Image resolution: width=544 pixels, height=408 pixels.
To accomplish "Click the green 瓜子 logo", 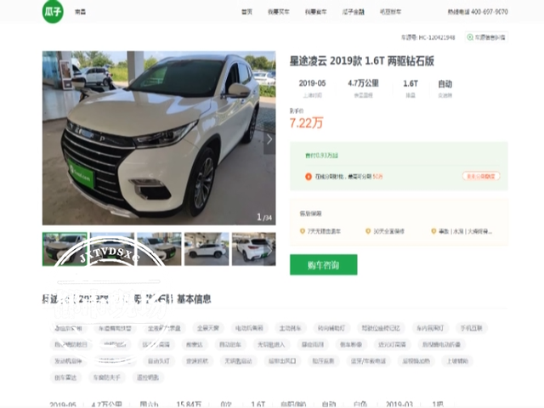I will (x=53, y=11).
